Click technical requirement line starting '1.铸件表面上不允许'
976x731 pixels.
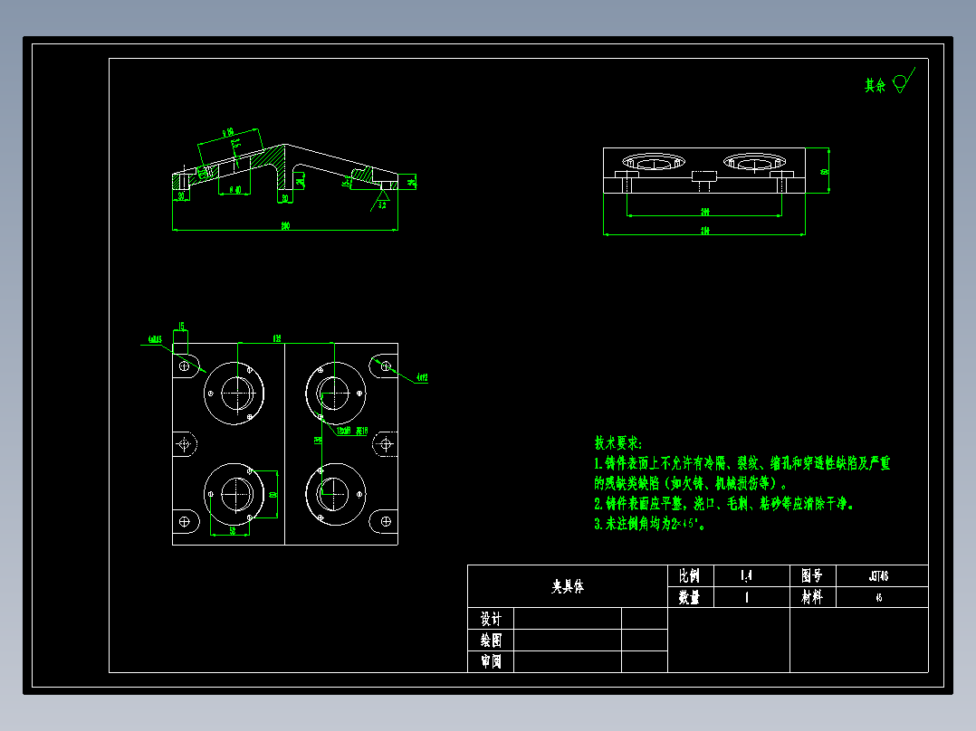742,463
